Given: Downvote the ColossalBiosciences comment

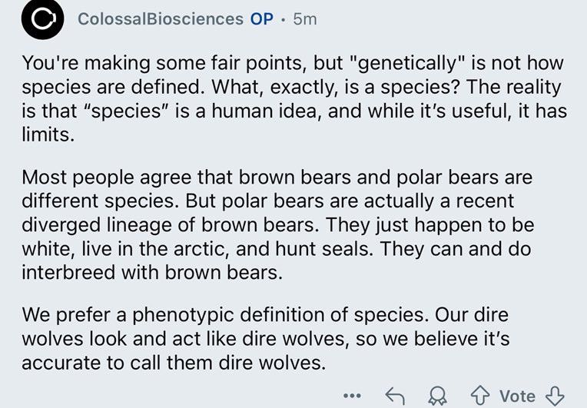Looking at the screenshot, I should (555, 396).
